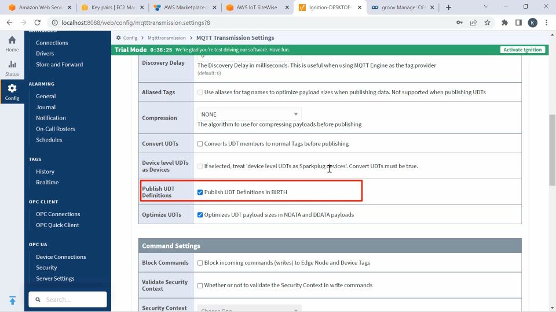Open On-Call Rosters page
This screenshot has height=312, width=556.
point(56,129)
